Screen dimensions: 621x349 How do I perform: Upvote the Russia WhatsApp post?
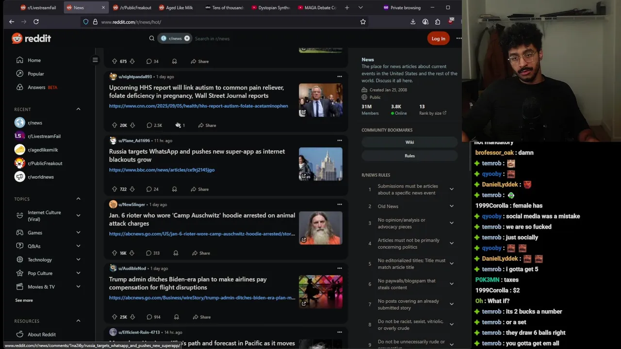click(114, 189)
